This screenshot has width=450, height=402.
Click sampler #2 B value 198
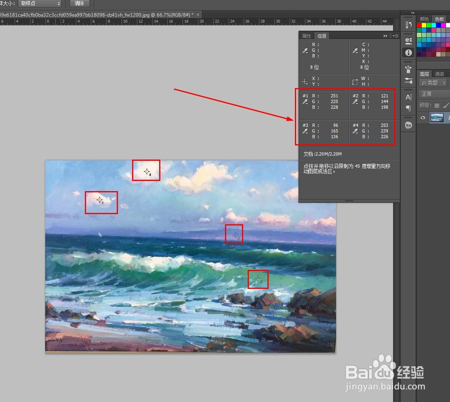point(385,107)
